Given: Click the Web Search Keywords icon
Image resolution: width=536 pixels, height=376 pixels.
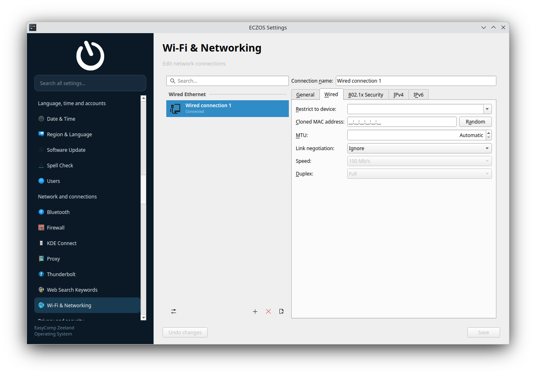Looking at the screenshot, I should point(41,290).
